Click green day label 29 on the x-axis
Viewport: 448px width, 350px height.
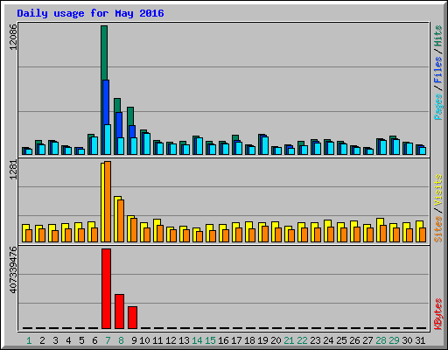coord(394,340)
